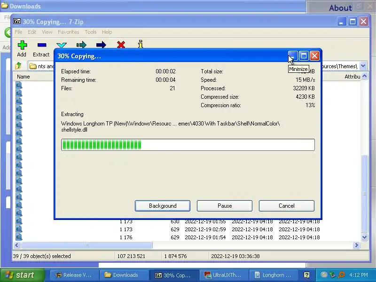Screen dimensions: 376x282
Task: Click the vertical scrollbar up arrow
Action: tap(364, 76)
